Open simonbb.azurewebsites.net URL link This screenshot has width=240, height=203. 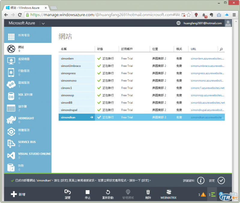pos(208,103)
